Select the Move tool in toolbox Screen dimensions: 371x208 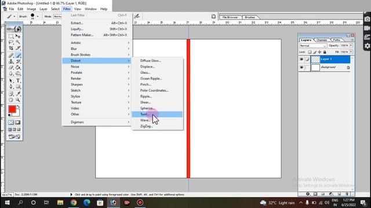(18, 36)
